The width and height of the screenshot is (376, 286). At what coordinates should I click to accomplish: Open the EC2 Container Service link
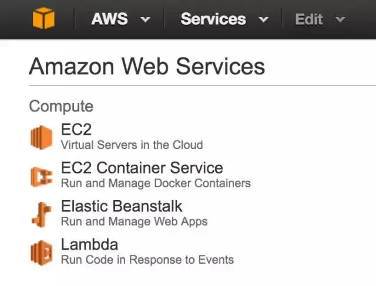point(142,168)
